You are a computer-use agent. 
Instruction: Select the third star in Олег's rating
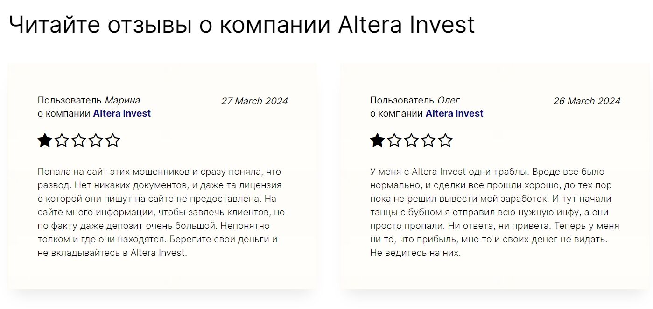pos(411,140)
